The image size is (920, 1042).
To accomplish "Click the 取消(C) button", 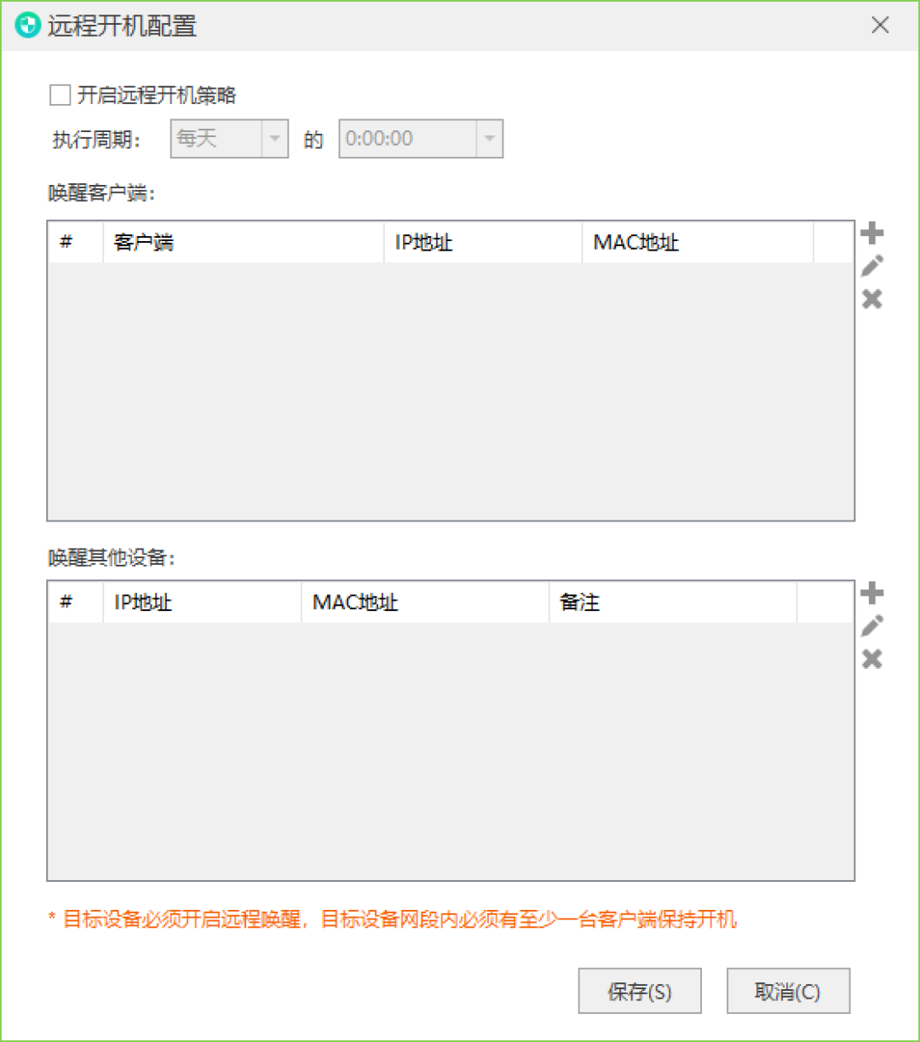I will pos(788,991).
